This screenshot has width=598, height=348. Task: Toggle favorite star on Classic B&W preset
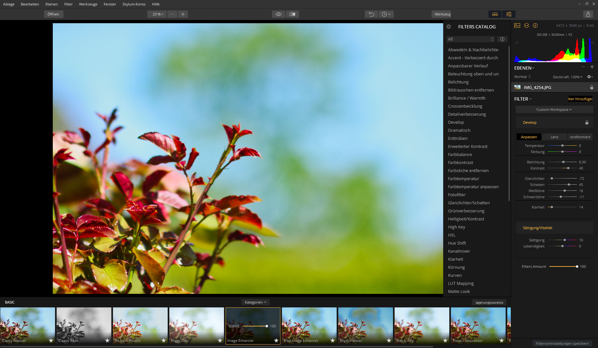click(x=107, y=340)
